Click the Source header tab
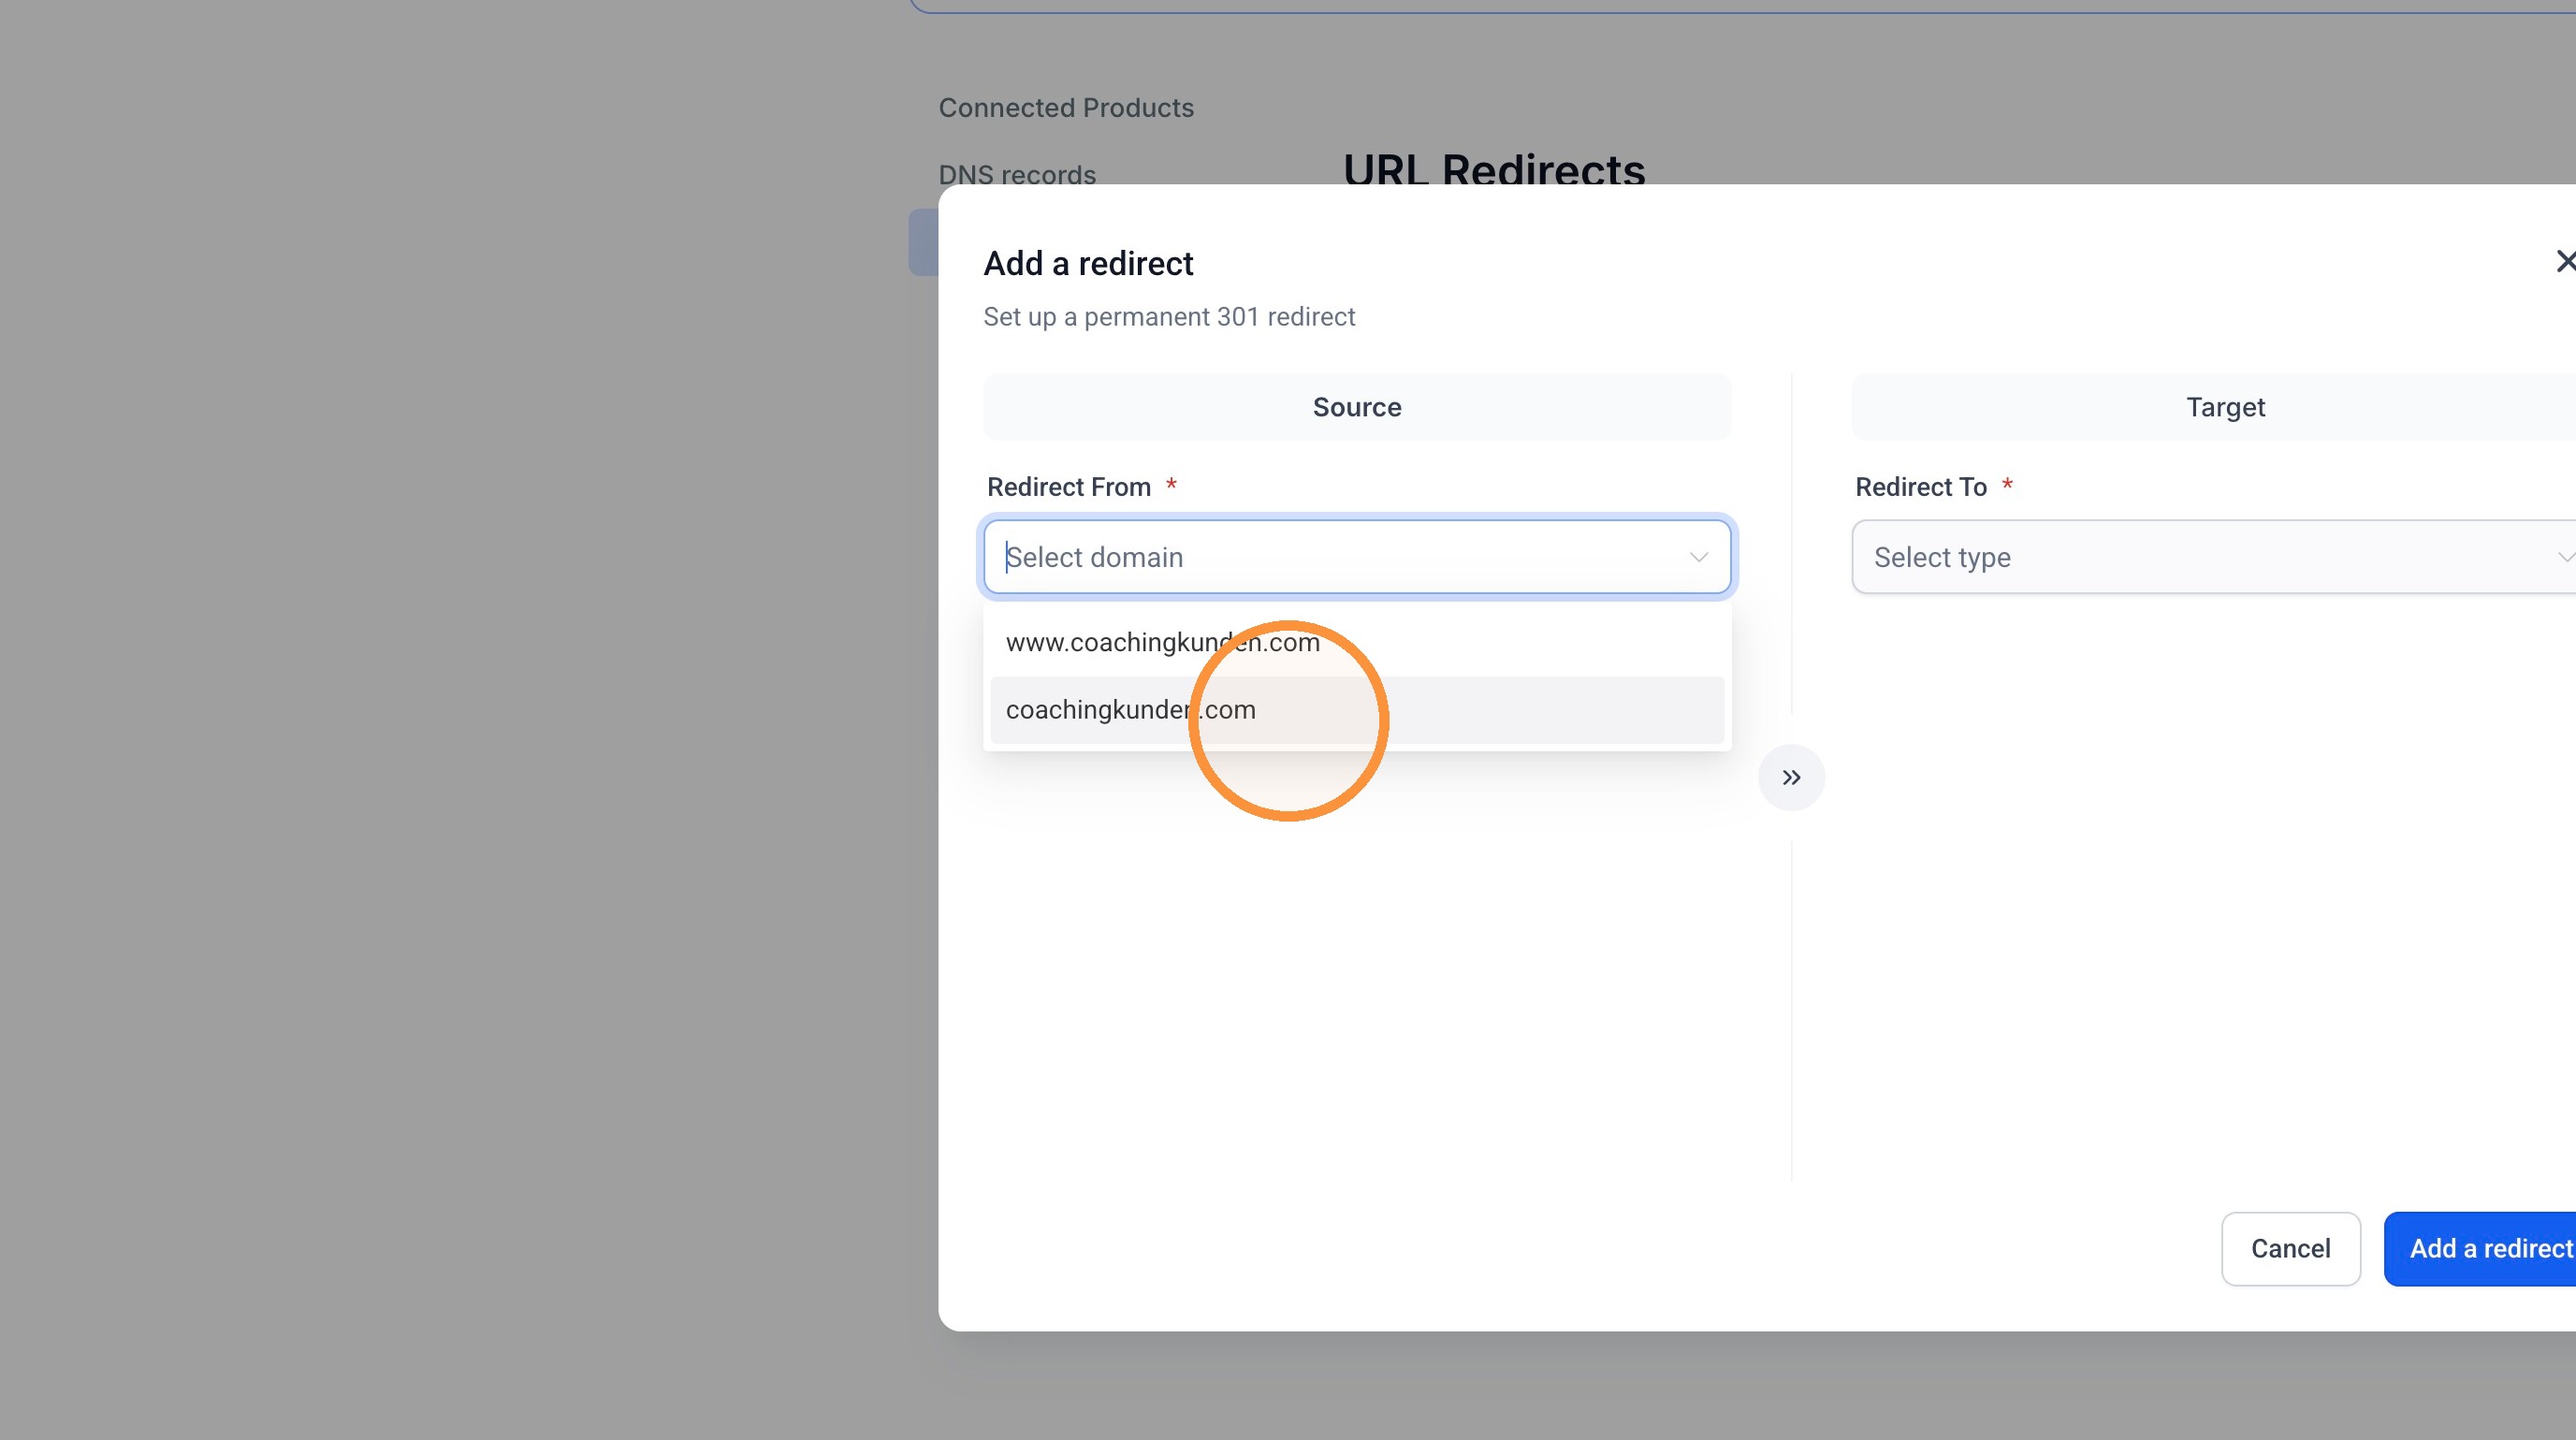 pyautogui.click(x=1357, y=407)
